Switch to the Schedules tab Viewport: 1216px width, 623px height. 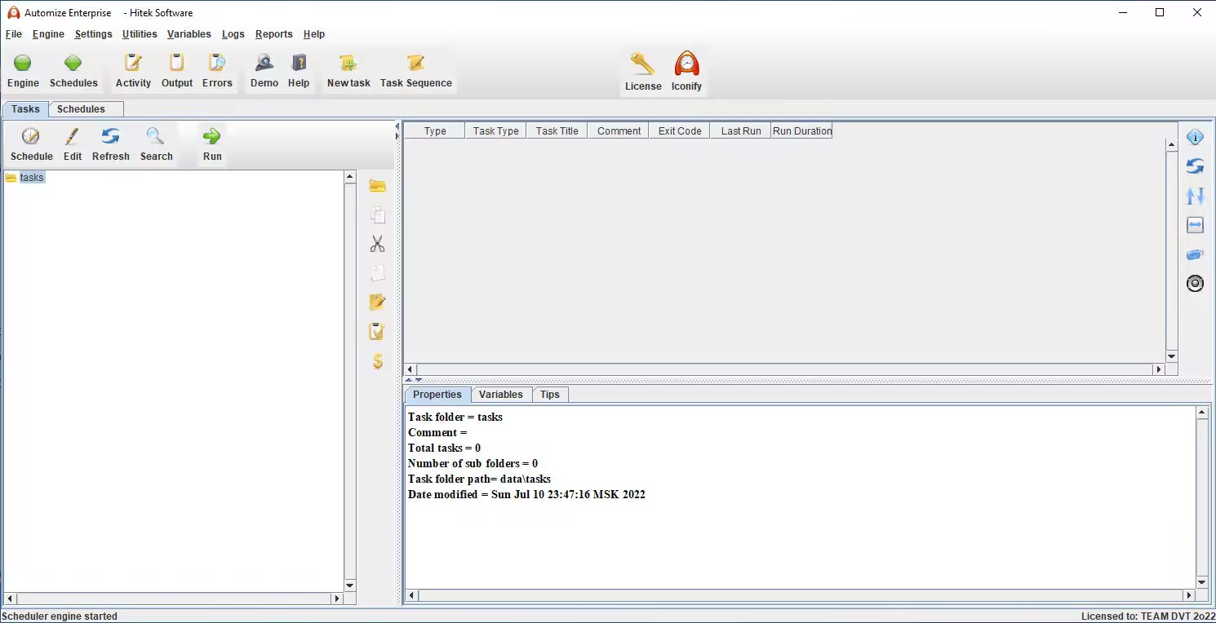(81, 109)
